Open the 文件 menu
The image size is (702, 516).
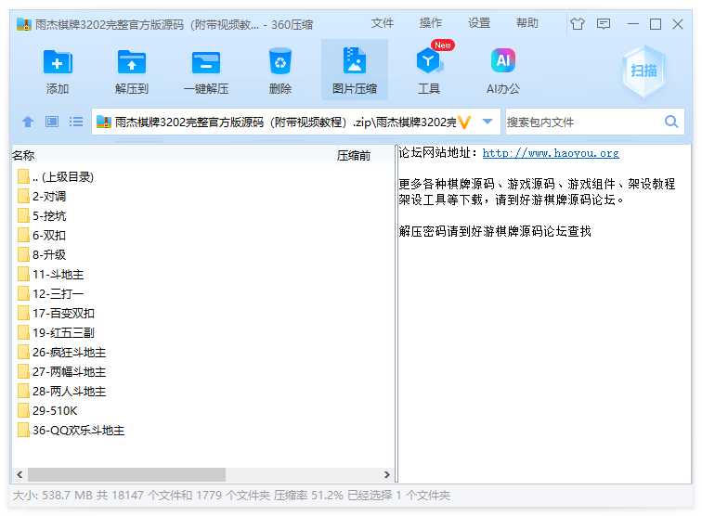point(382,23)
